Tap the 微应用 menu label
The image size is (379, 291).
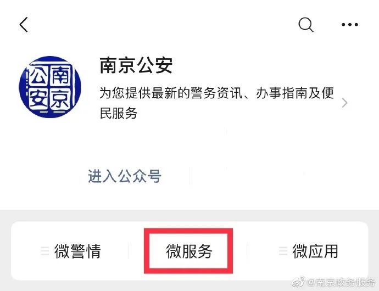pyautogui.click(x=315, y=251)
